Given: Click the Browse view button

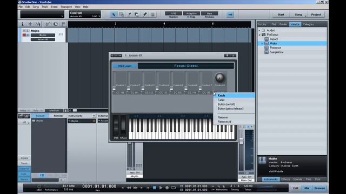Looking at the screenshot, I should pyautogui.click(x=320, y=188).
